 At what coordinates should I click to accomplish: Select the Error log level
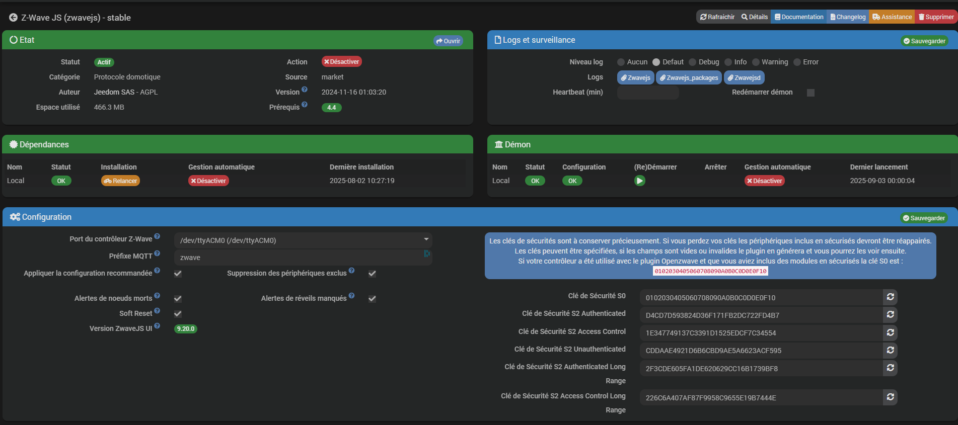pos(797,62)
